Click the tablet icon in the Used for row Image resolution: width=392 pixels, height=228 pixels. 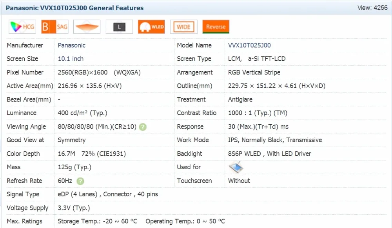click(x=236, y=167)
